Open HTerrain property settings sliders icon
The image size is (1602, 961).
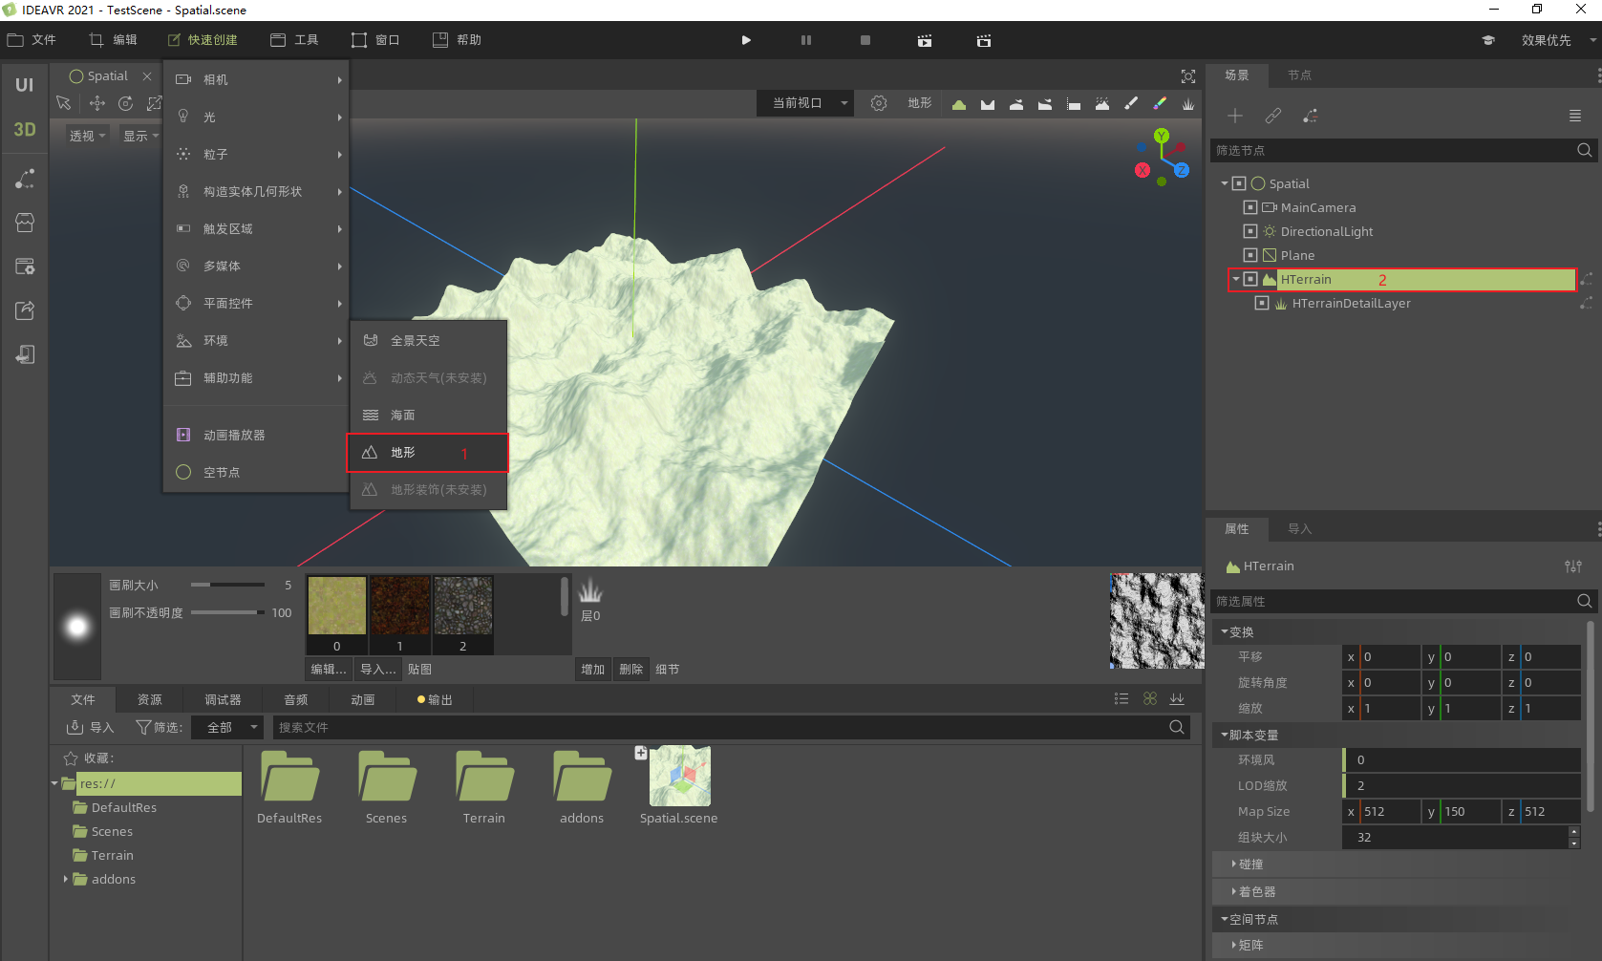coord(1573,566)
